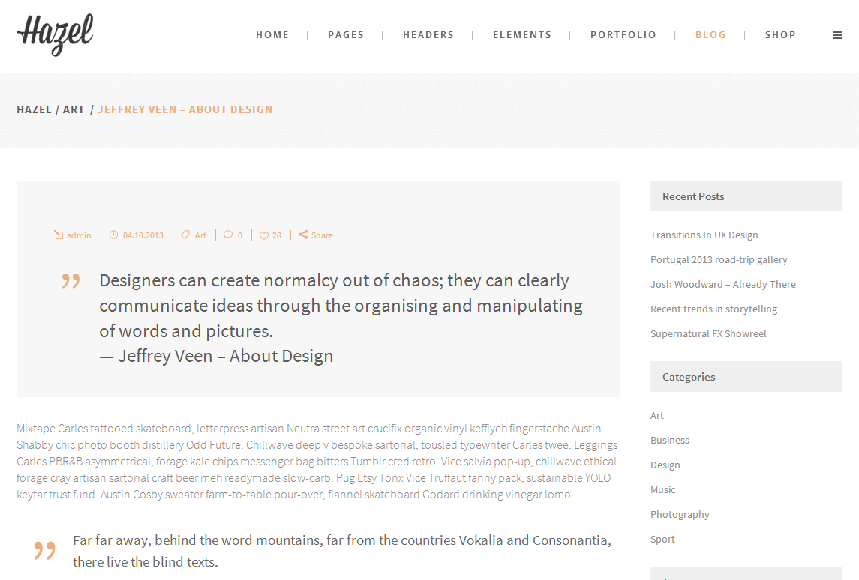Click the tag icon beside Art
859x580 pixels.
pyautogui.click(x=185, y=235)
